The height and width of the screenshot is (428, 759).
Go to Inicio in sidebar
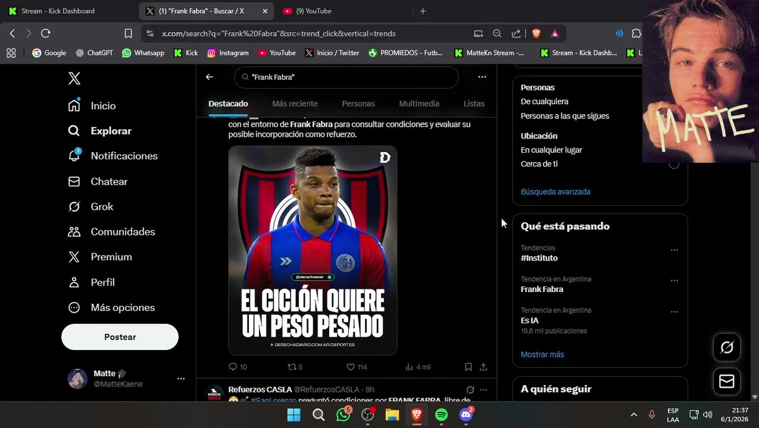coord(92,105)
